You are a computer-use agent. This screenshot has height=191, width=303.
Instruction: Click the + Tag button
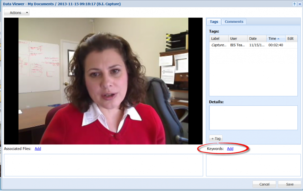coord(216,138)
